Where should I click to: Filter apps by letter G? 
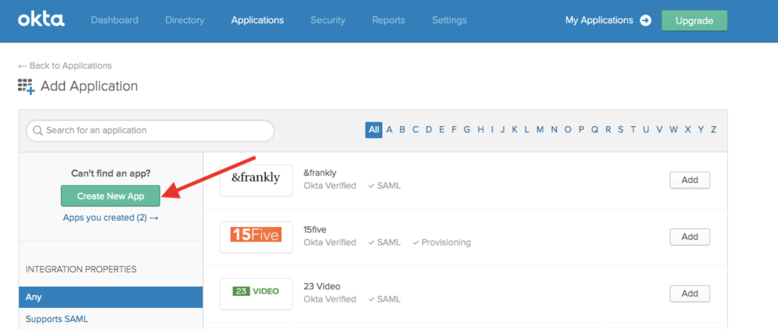(467, 130)
